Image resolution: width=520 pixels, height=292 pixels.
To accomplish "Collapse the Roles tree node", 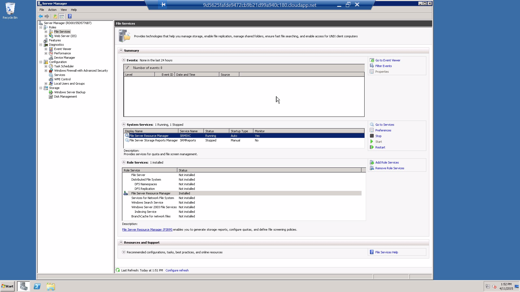I will click(41, 27).
